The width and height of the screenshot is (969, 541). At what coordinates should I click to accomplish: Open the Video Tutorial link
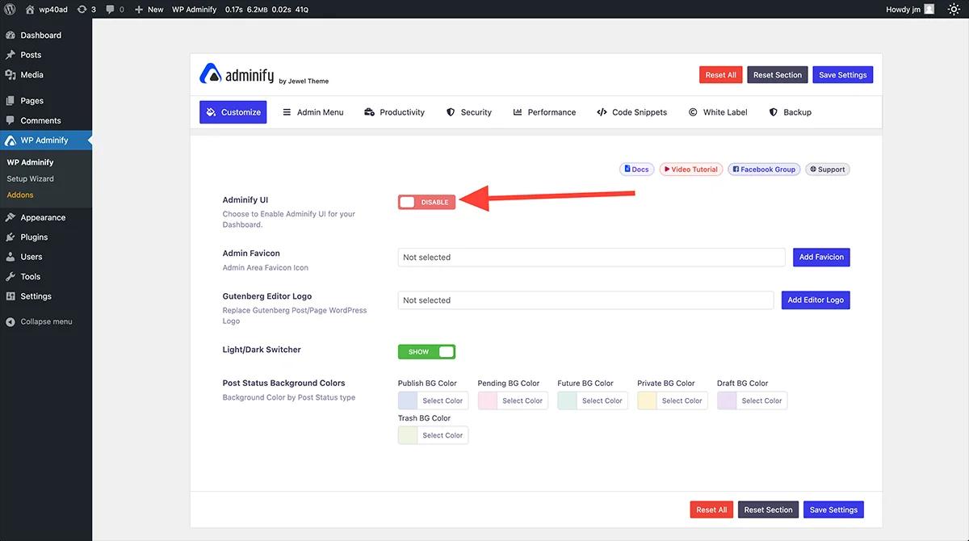click(690, 170)
